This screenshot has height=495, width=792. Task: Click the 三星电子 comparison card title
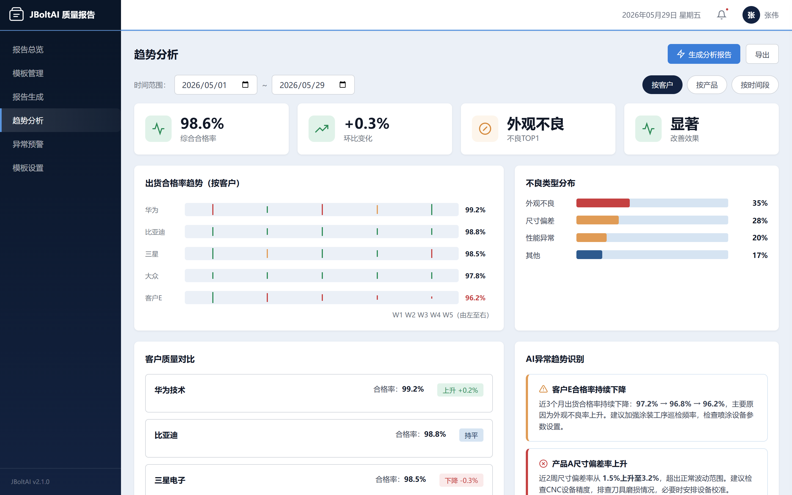(170, 480)
